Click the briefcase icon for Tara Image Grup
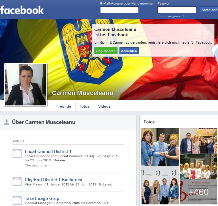218x206 pixels. pyautogui.click(x=17, y=200)
